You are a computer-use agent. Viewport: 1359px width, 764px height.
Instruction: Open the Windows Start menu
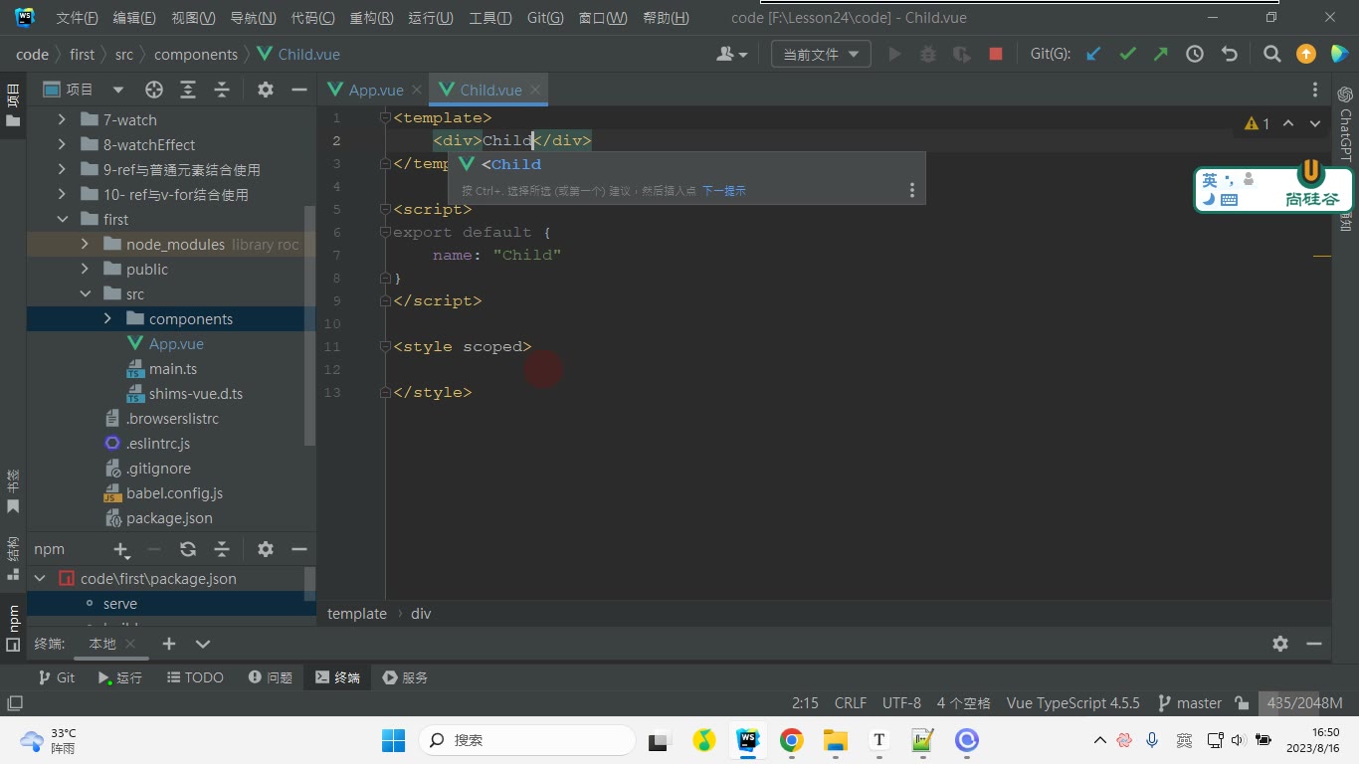[394, 740]
